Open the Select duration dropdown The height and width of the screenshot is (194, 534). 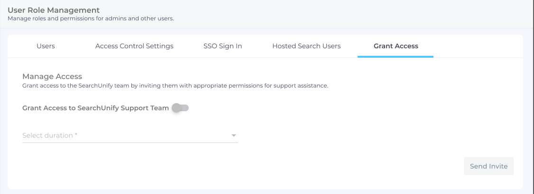[129, 135]
